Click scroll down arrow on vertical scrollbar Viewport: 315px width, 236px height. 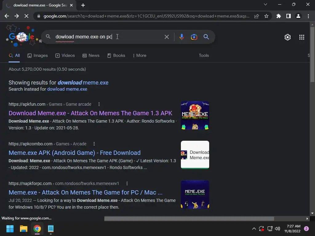tap(312, 213)
